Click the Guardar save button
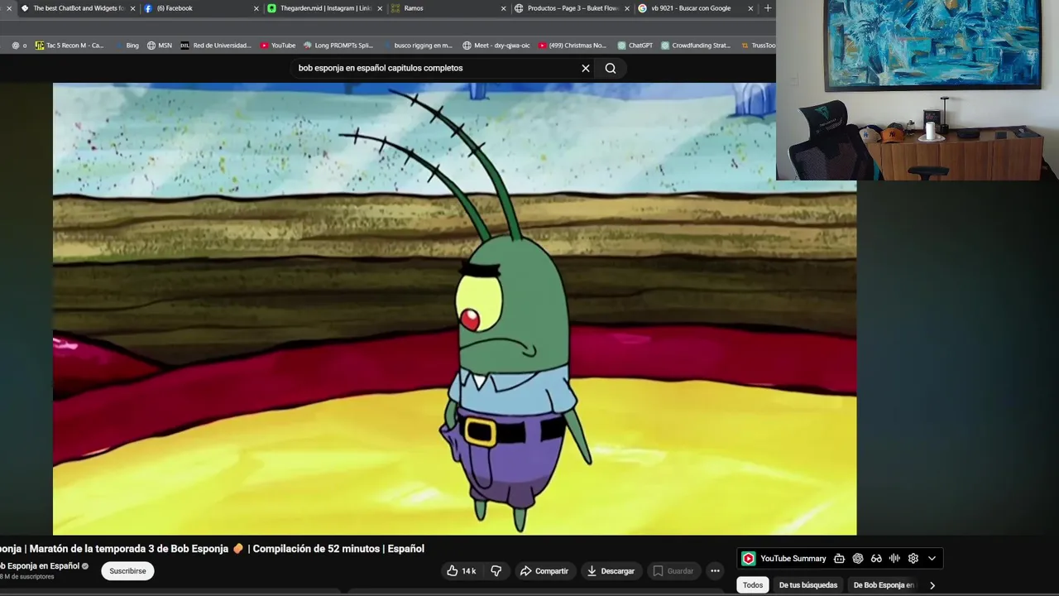The height and width of the screenshot is (596, 1059). tap(673, 571)
